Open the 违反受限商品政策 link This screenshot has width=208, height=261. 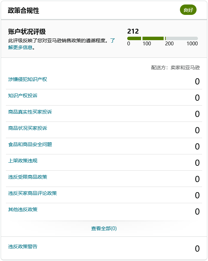[x=28, y=177]
